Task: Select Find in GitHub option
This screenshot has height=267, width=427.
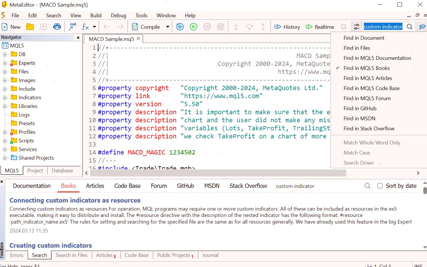Action: pyautogui.click(x=360, y=108)
